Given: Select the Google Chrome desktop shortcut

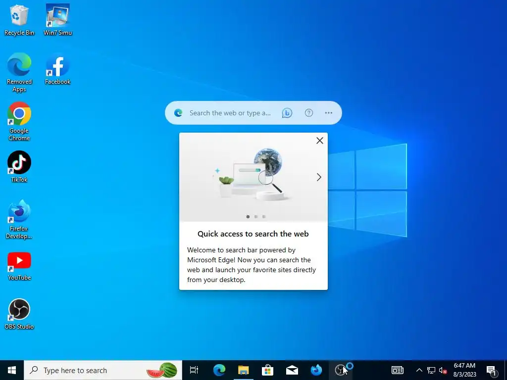Looking at the screenshot, I should coord(19,122).
